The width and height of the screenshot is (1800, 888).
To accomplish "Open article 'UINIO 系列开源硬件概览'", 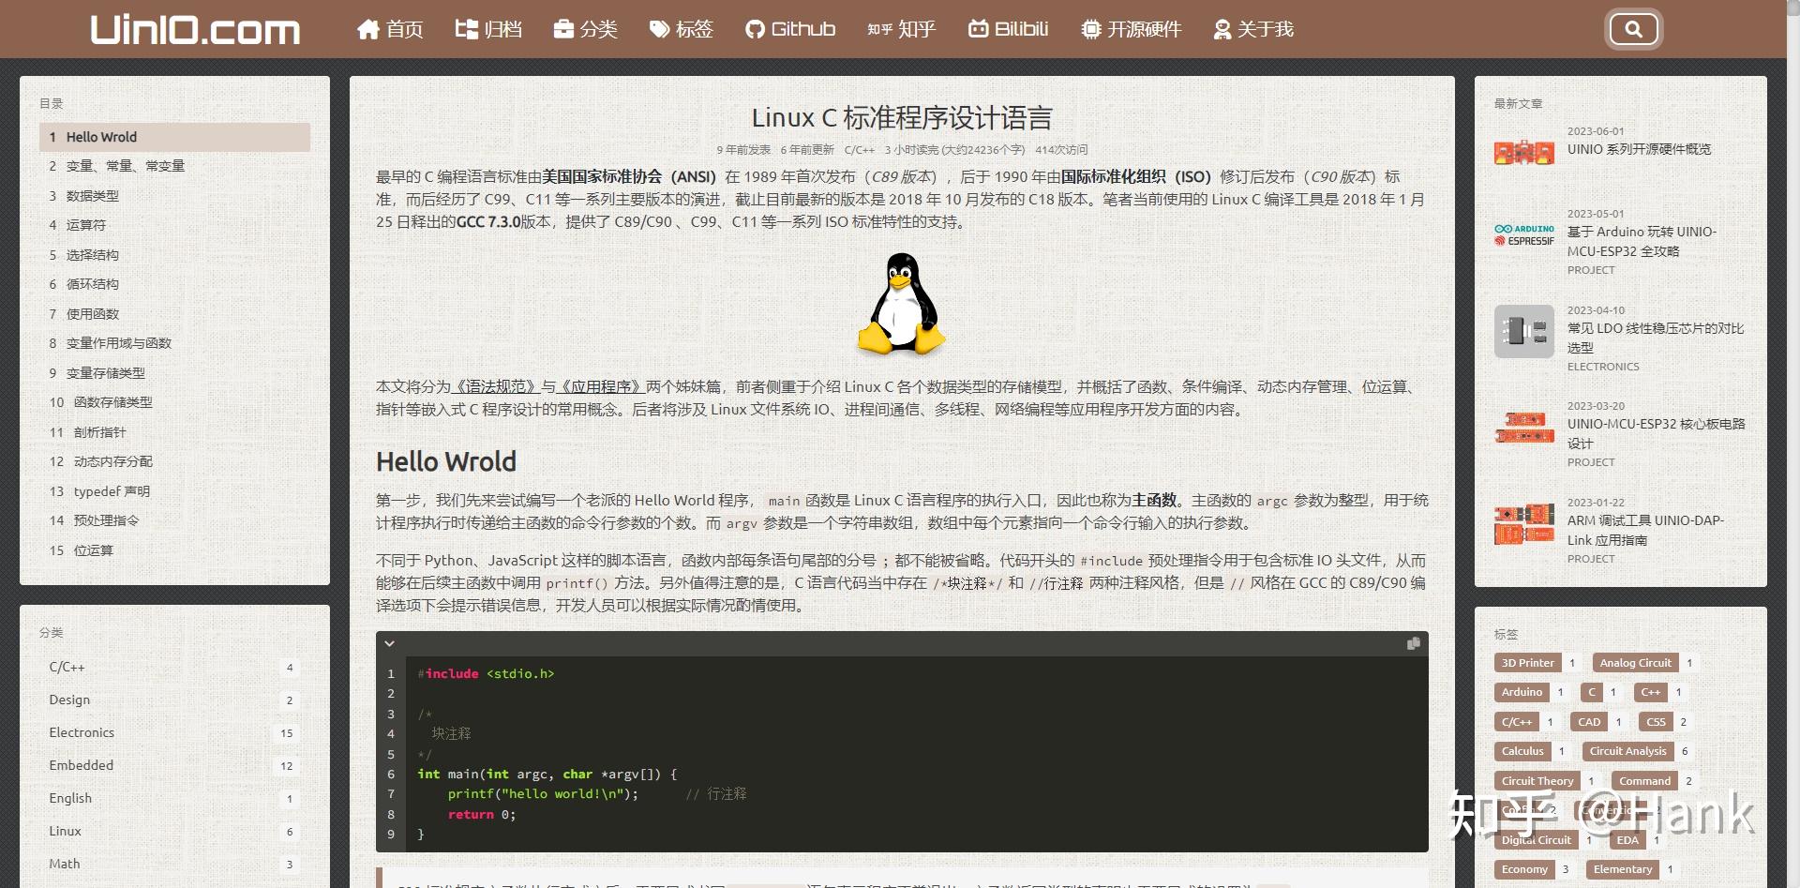I will [x=1638, y=148].
